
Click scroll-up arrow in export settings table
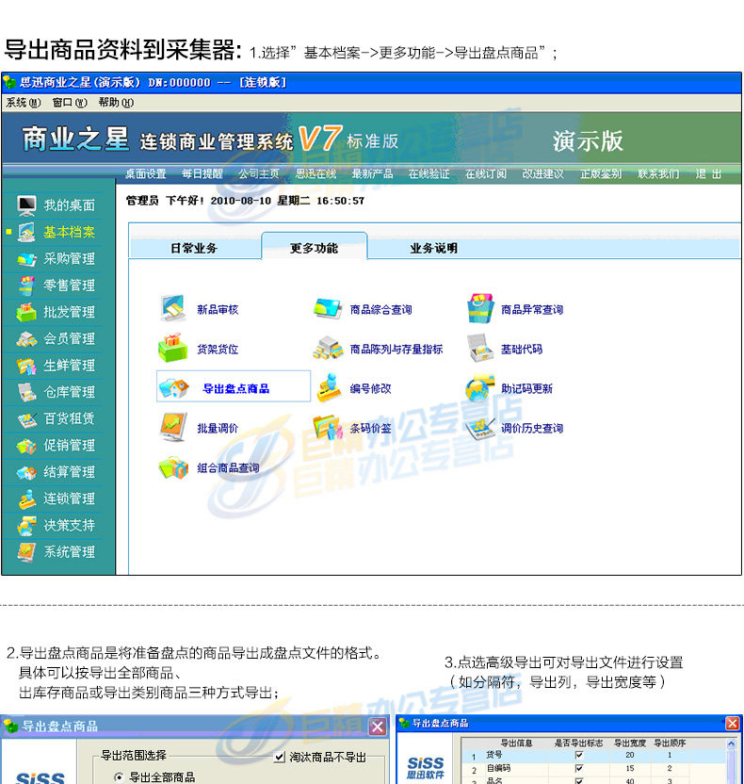731,743
